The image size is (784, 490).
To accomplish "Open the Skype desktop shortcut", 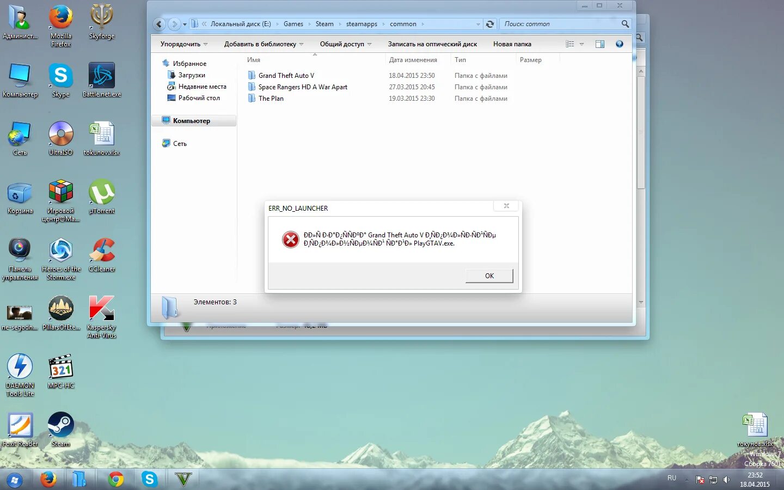I will point(60,80).
